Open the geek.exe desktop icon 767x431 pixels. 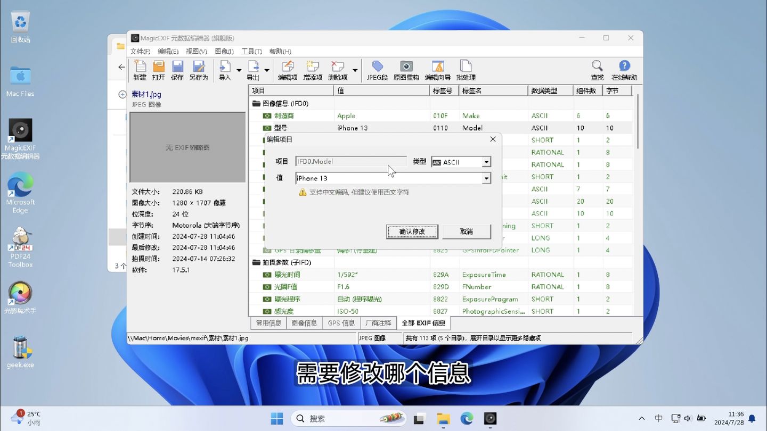(20, 352)
